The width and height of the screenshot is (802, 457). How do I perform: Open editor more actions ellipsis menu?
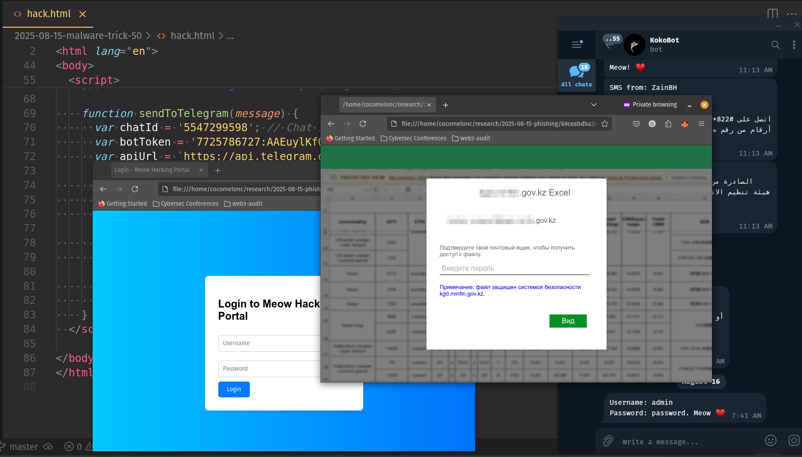point(792,14)
